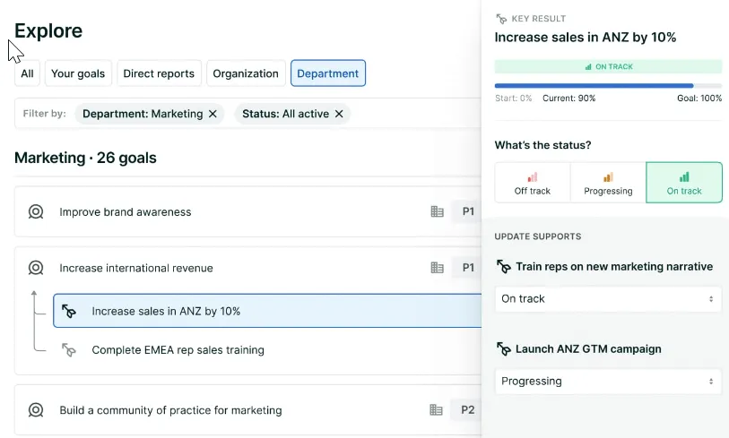Image resolution: width=729 pixels, height=438 pixels.
Task: Open status dropdown for Launch ANZ GTM campaign
Action: [608, 382]
